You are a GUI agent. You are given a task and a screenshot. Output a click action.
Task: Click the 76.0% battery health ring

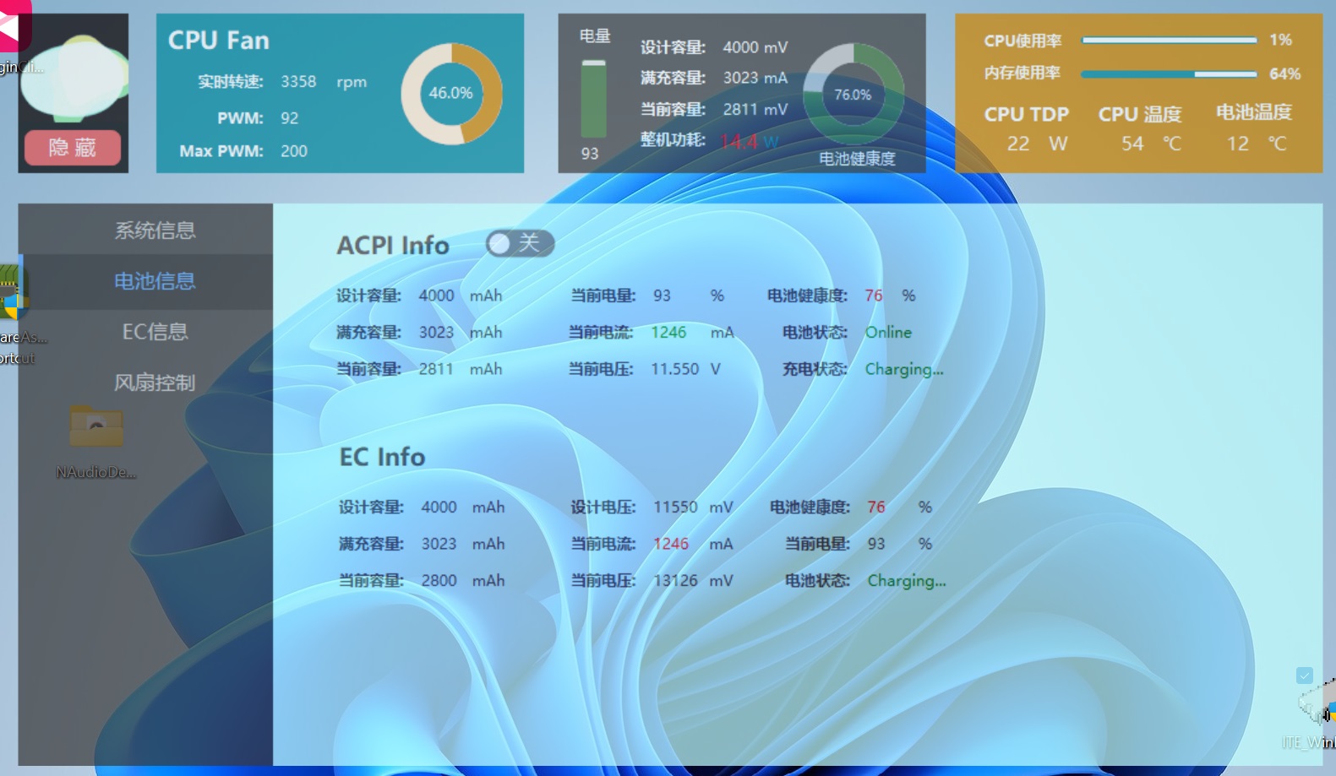853,95
